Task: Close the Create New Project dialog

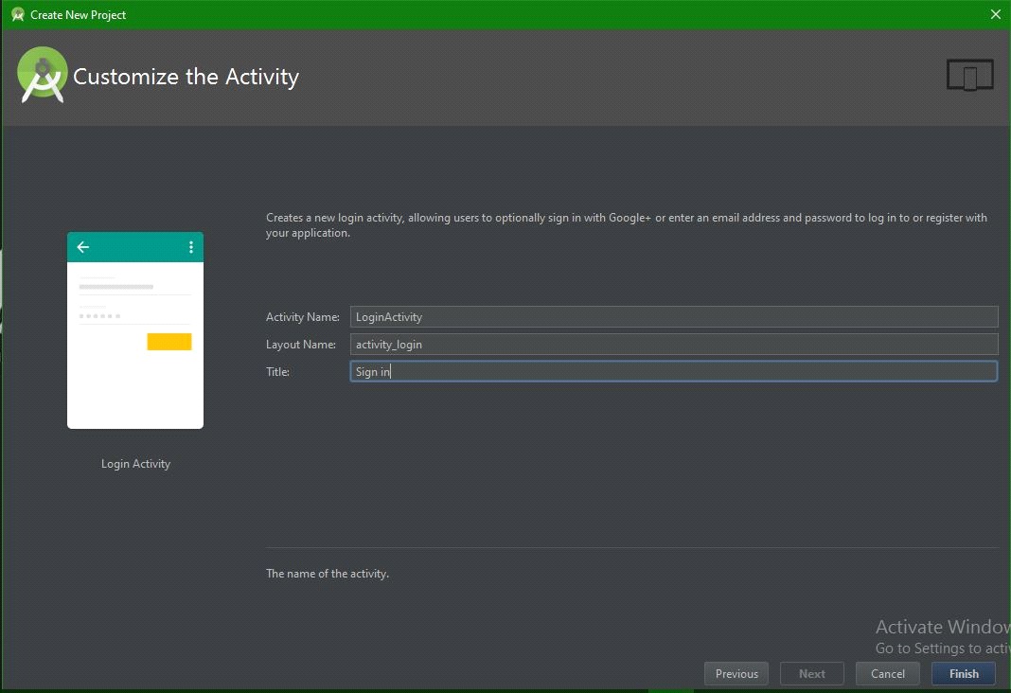Action: click(996, 14)
